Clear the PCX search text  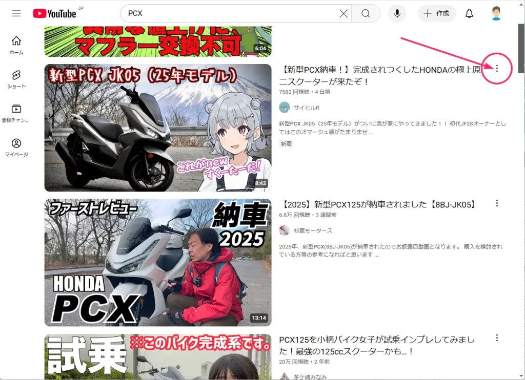344,13
